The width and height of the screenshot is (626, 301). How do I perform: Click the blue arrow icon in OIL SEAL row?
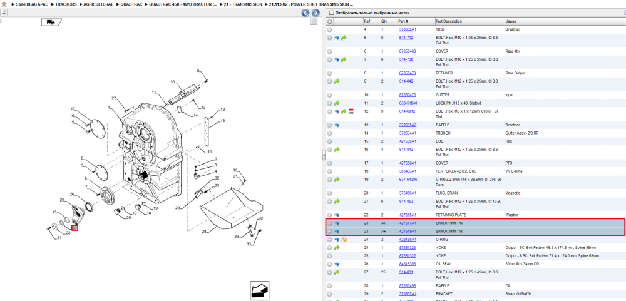tap(337, 264)
